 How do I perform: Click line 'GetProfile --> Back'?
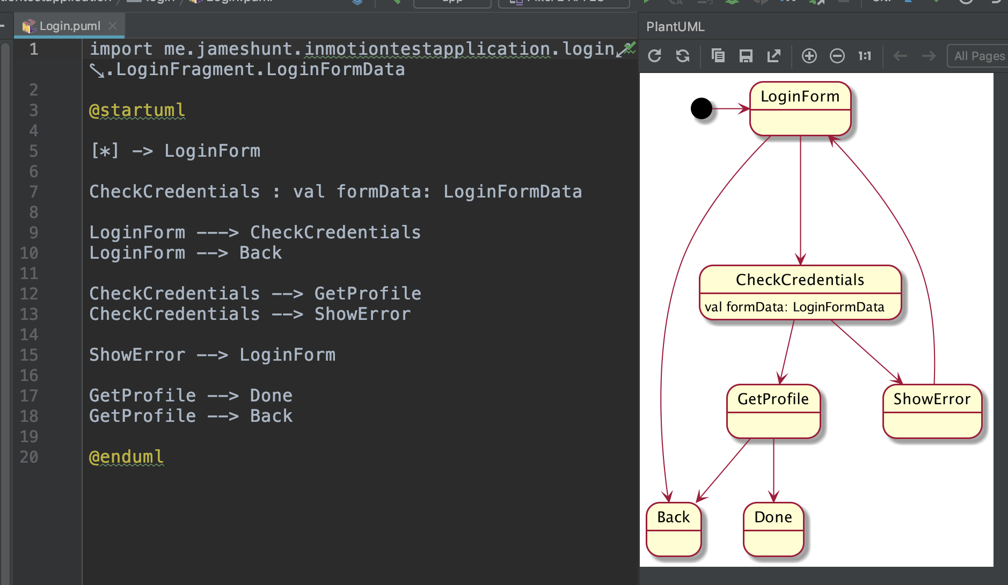(x=191, y=416)
